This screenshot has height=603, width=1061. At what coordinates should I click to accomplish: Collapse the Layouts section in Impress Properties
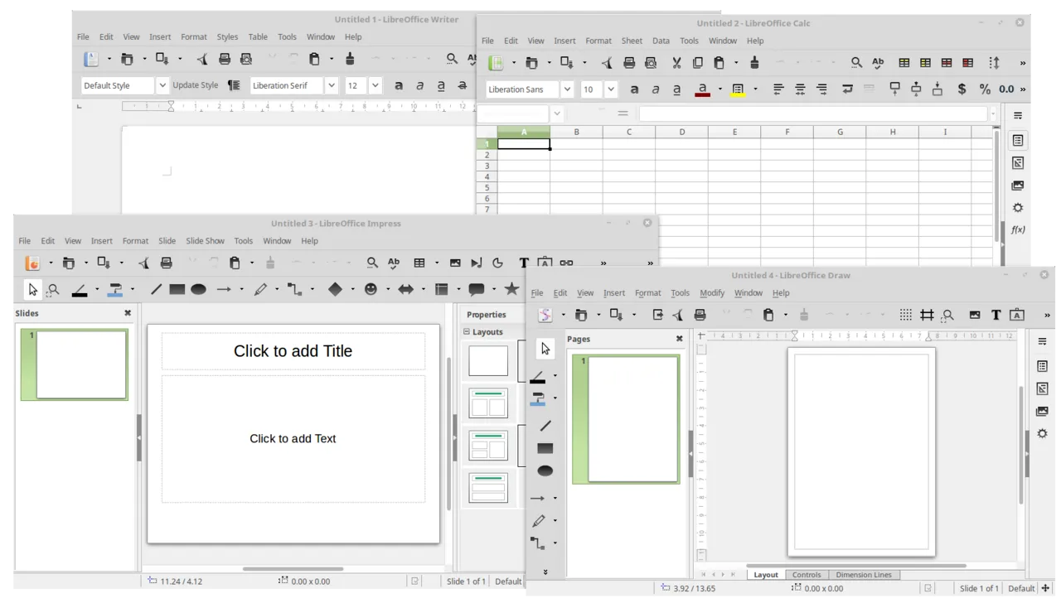click(467, 331)
